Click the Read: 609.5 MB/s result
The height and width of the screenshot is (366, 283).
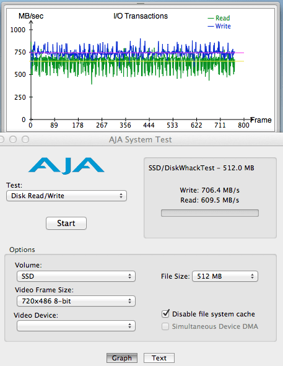coord(210,200)
